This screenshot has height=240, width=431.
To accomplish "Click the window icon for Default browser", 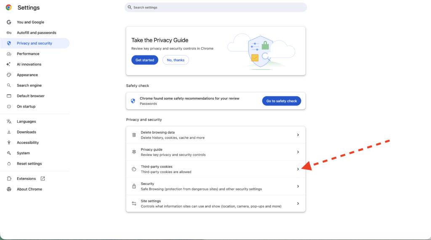I will point(9,96).
